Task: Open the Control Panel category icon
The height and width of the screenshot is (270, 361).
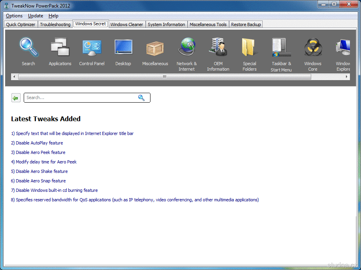Action: (92, 48)
